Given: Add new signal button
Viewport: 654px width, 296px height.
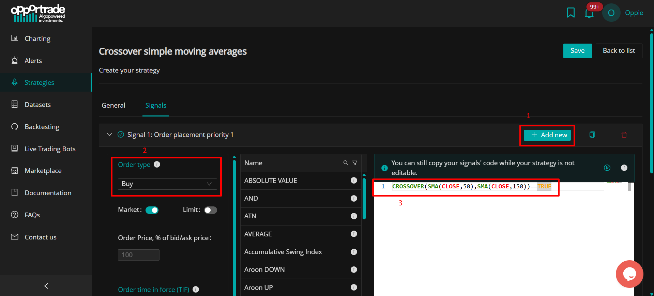Looking at the screenshot, I should tap(547, 135).
